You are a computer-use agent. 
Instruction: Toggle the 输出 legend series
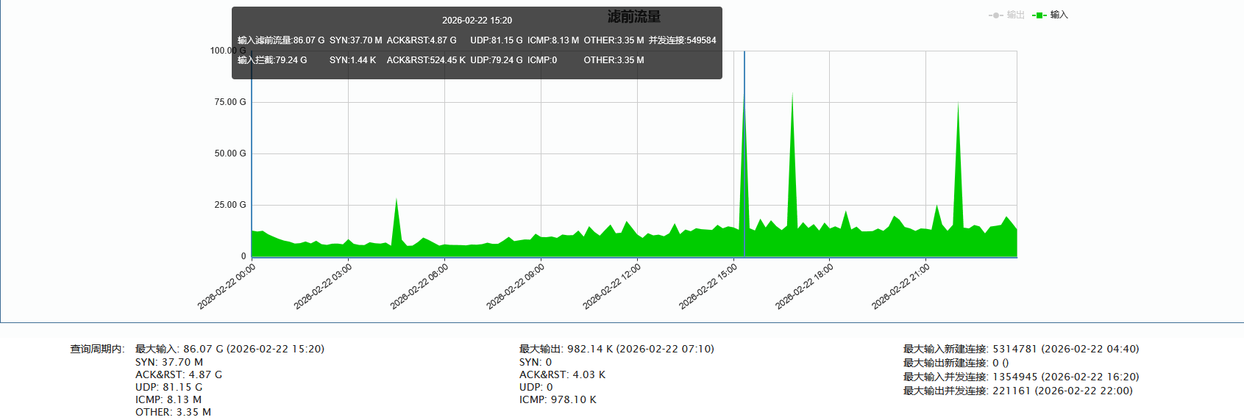click(1015, 15)
